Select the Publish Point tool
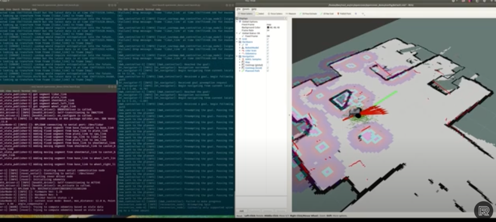This screenshot has height=222, width=496. point(344,14)
